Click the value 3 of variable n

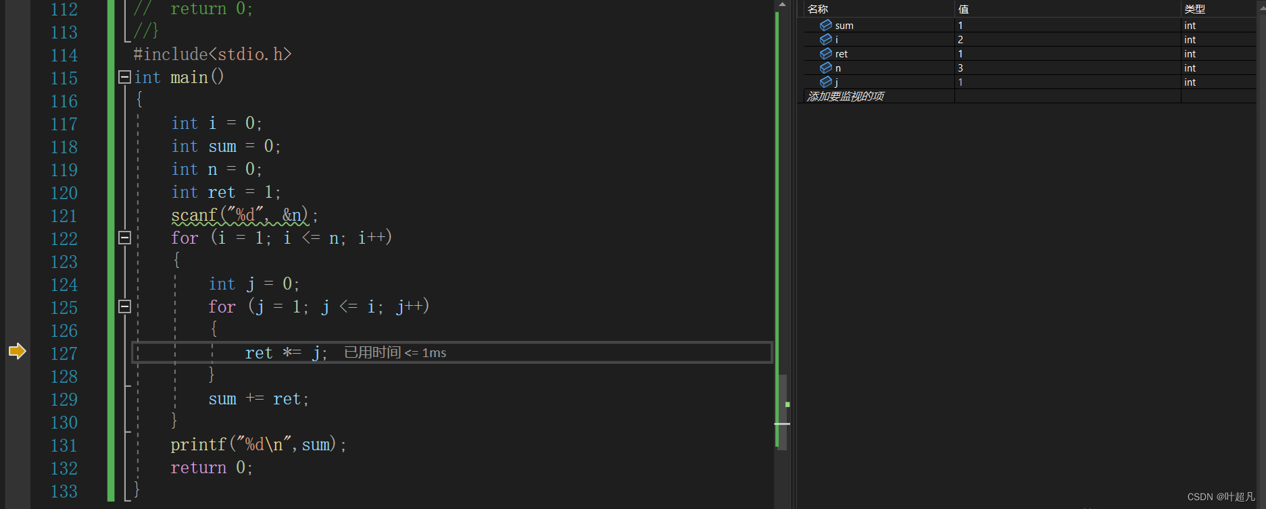960,68
